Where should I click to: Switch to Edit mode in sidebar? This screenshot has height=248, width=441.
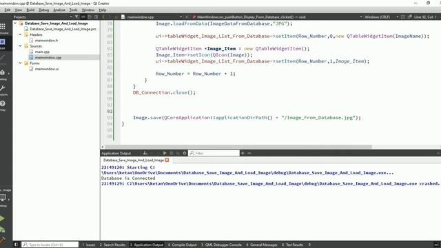pos(3,42)
